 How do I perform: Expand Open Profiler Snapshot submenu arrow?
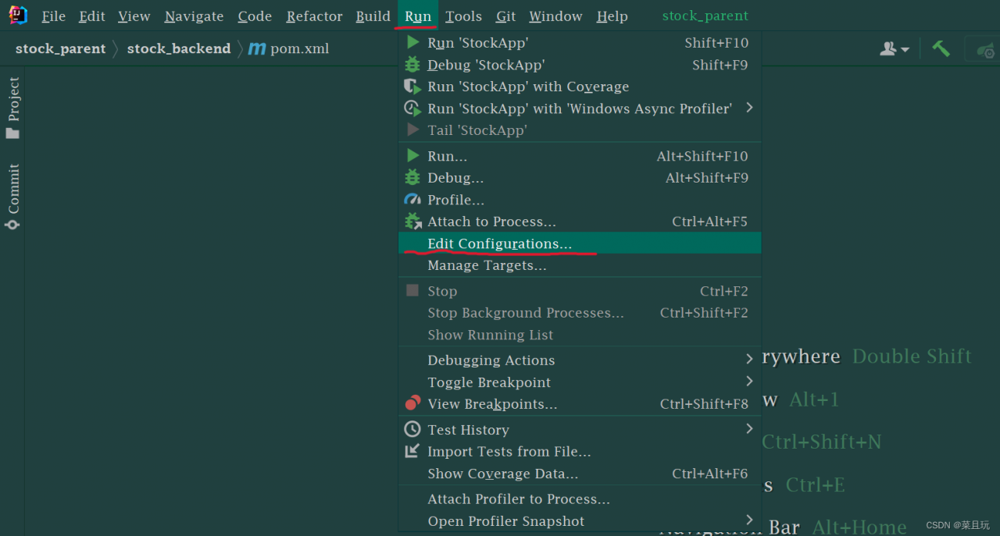point(749,520)
